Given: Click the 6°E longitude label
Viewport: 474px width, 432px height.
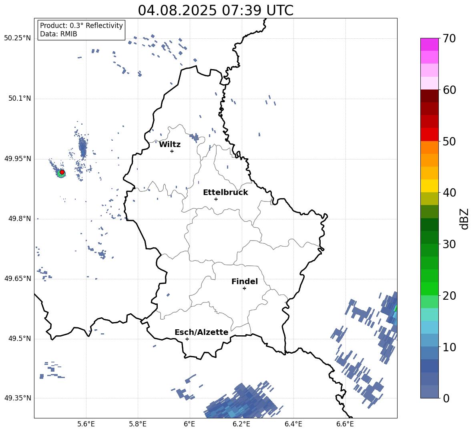Looking at the screenshot, I should click(x=189, y=424).
